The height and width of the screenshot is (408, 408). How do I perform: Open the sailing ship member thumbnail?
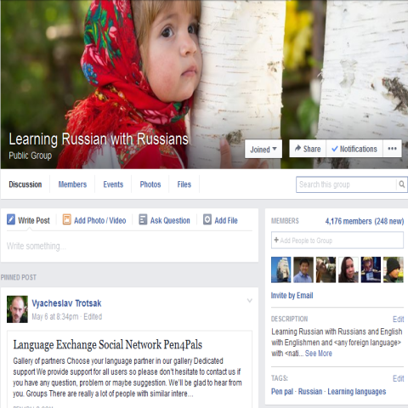[280, 269]
